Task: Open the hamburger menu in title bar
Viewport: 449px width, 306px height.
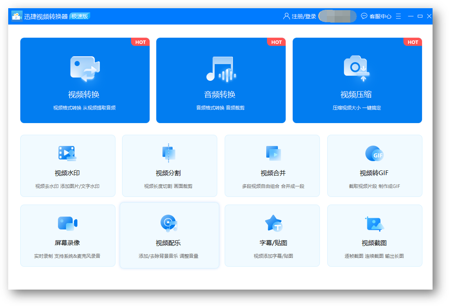Action: [x=399, y=16]
